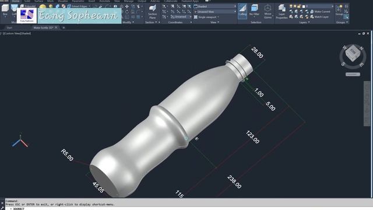The width and height of the screenshot is (373, 210).
Task: Close the Water bottle 3D tab
Action: point(56,27)
